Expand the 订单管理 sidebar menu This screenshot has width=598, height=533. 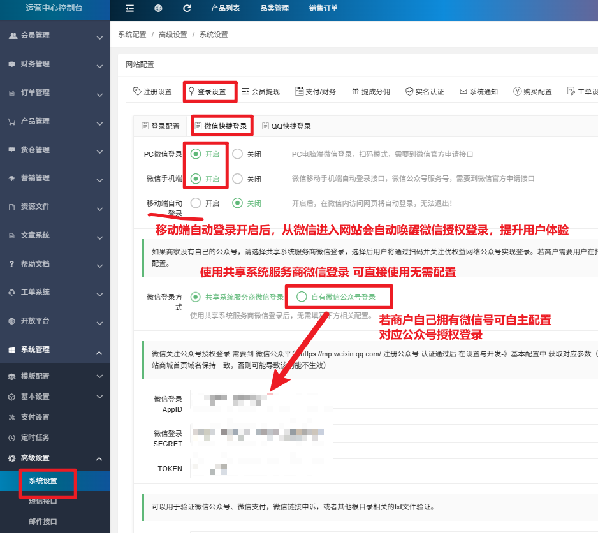click(x=55, y=93)
